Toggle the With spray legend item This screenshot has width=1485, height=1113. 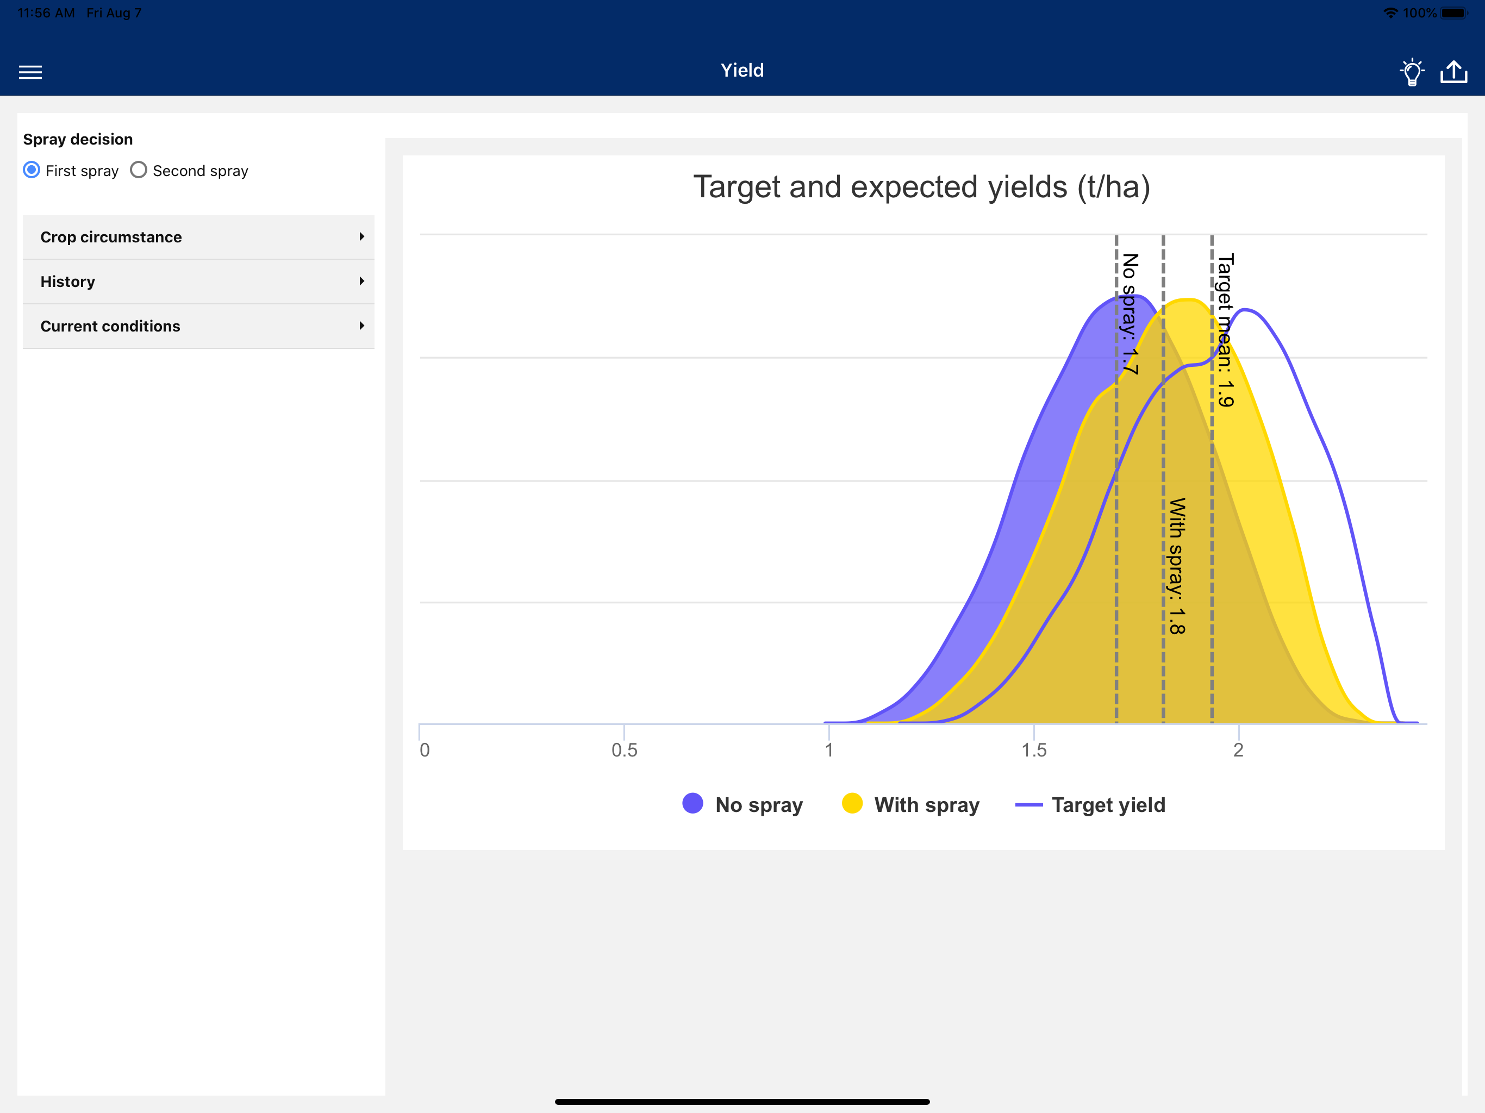click(926, 804)
